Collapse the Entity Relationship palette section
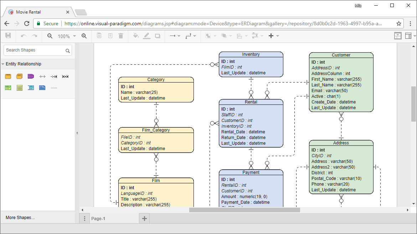Screen dimensions: 417x234 [3, 64]
